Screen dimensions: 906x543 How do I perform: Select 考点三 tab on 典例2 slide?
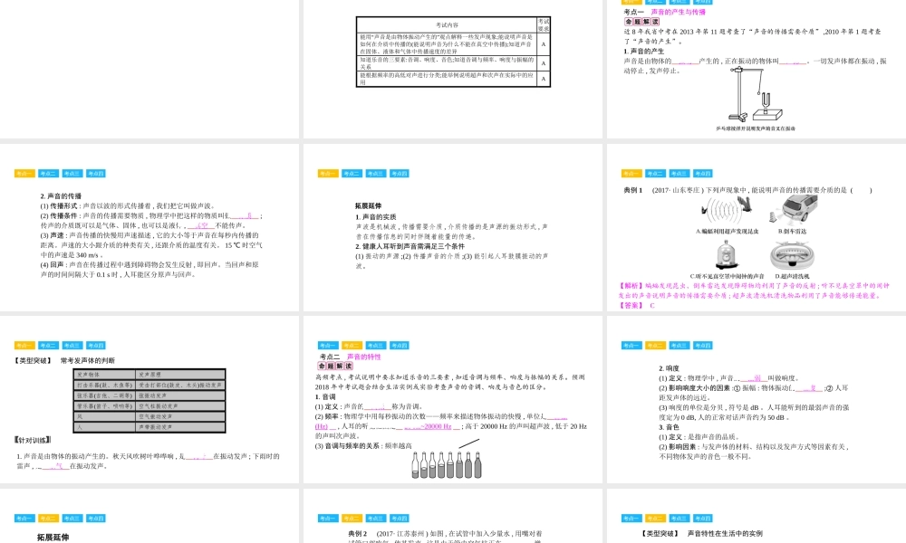375,519
